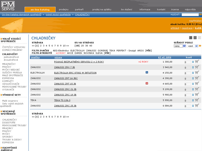Click quantity field for ZANUSSI ZRC 21 JB
The image size is (202, 151).
tap(188, 90)
